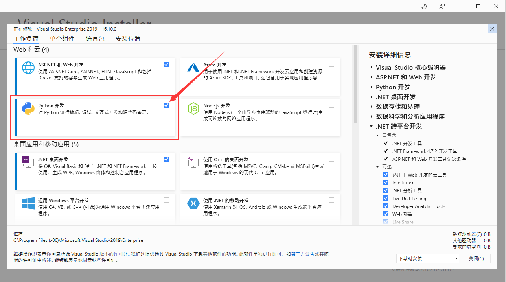Open the 许可证 license link
The height and width of the screenshot is (282, 506).
pyautogui.click(x=121, y=254)
